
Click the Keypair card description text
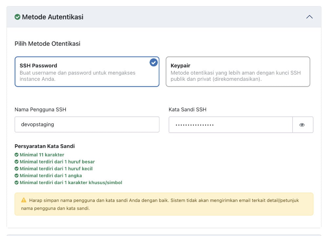(x=235, y=76)
